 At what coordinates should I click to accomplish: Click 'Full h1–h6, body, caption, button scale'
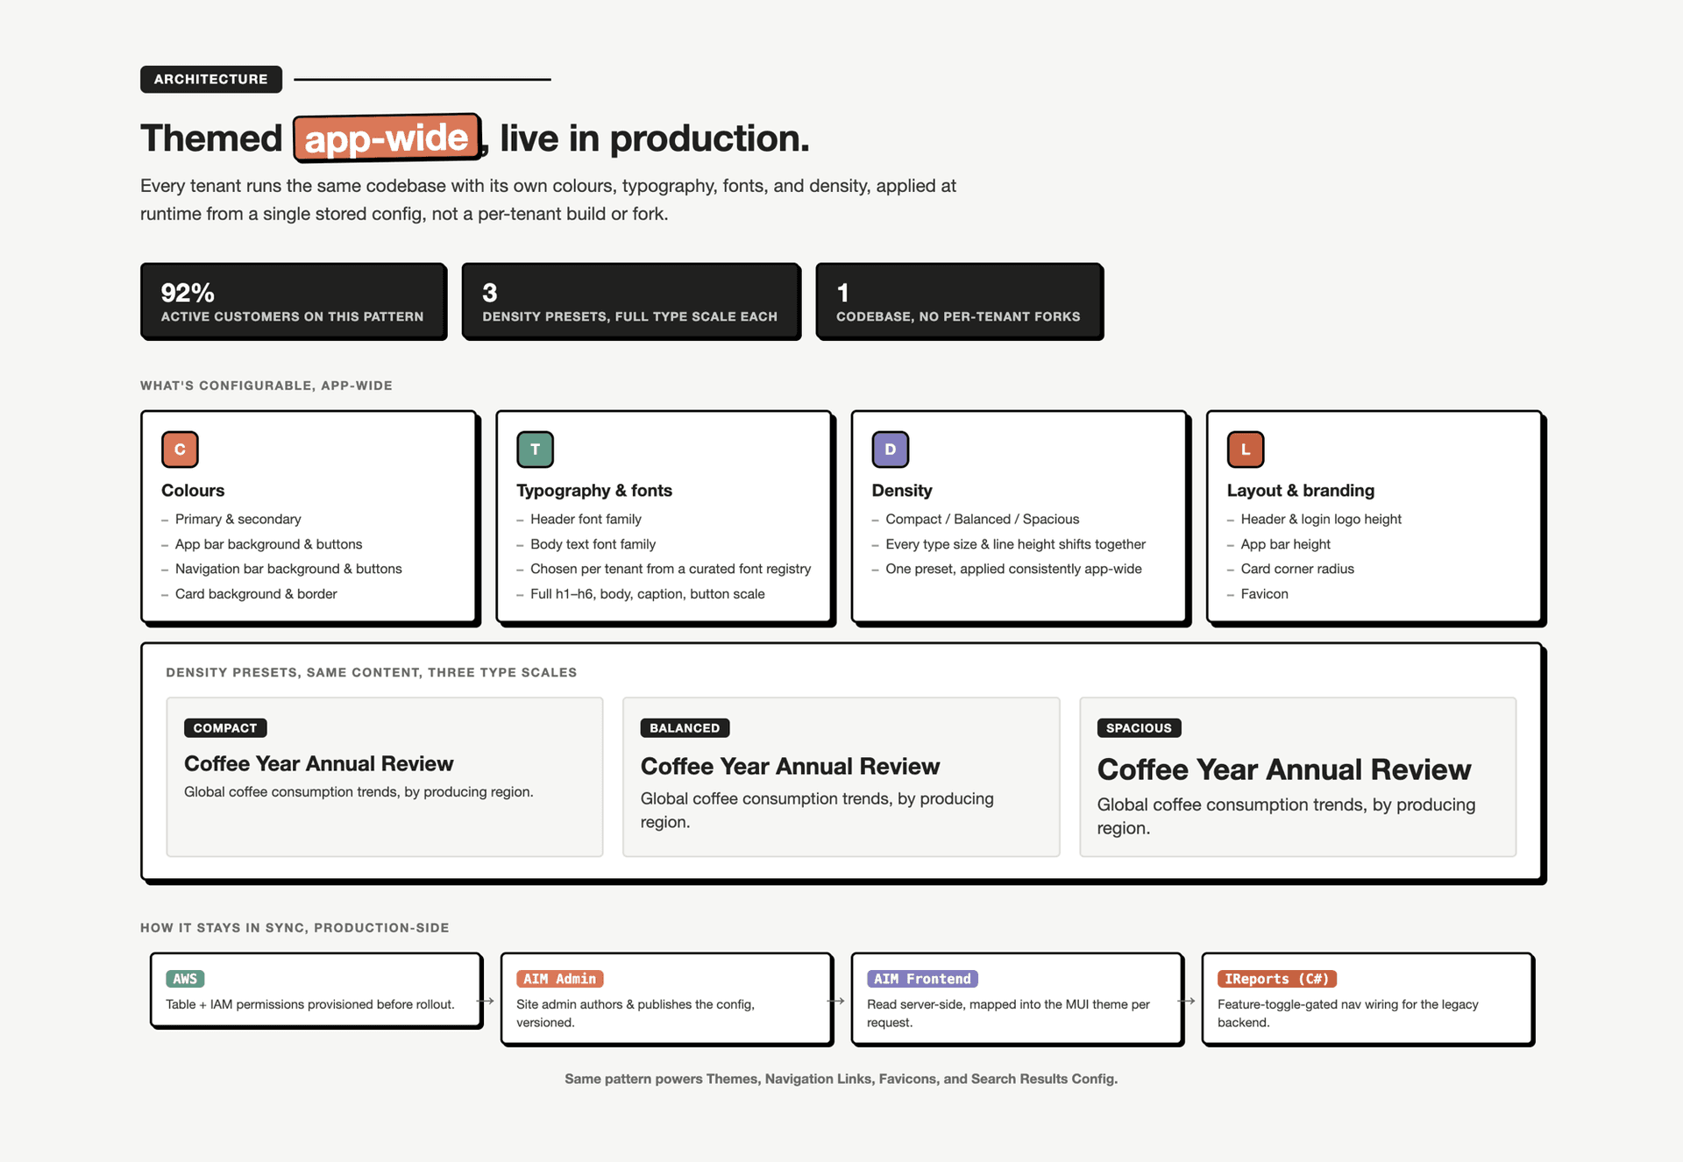point(648,594)
